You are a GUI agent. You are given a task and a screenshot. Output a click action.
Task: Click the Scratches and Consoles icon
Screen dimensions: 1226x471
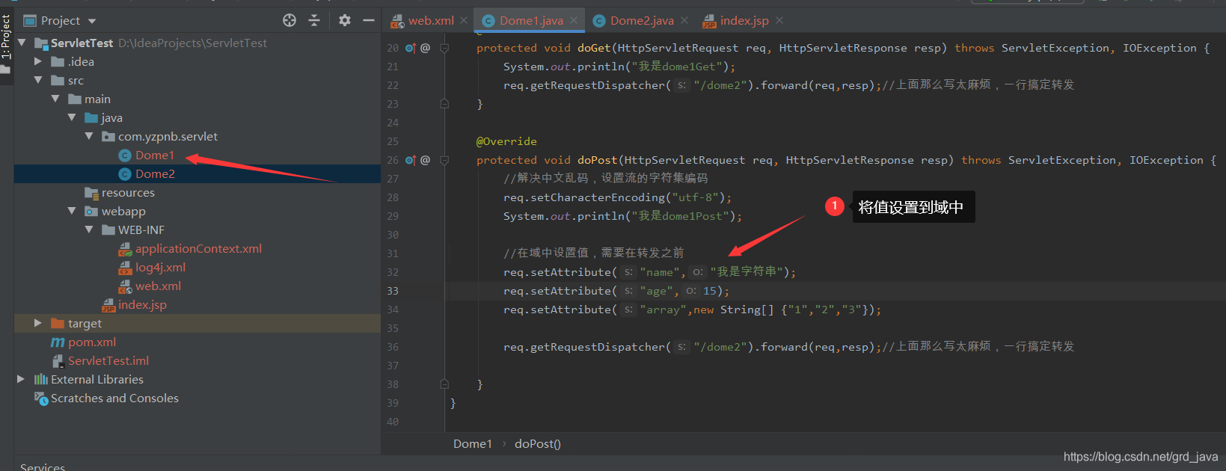[40, 398]
